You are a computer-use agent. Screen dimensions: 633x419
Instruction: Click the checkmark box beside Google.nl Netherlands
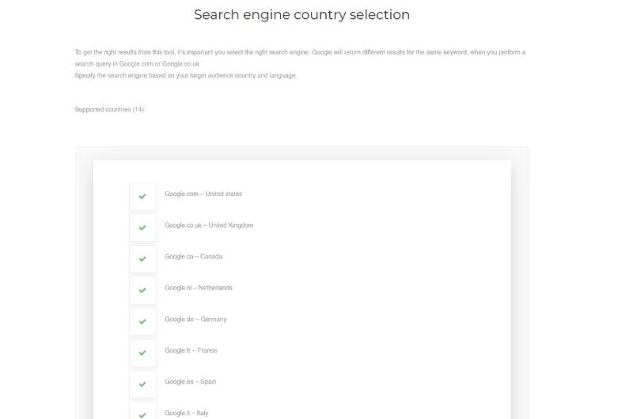click(142, 290)
